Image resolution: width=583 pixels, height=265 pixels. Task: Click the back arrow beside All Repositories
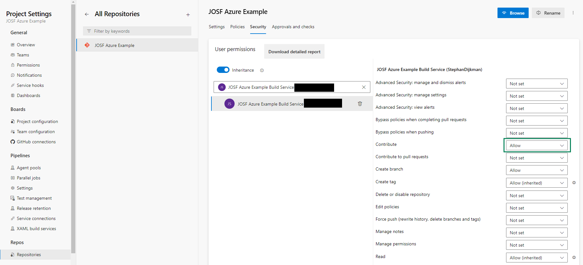[x=86, y=14]
